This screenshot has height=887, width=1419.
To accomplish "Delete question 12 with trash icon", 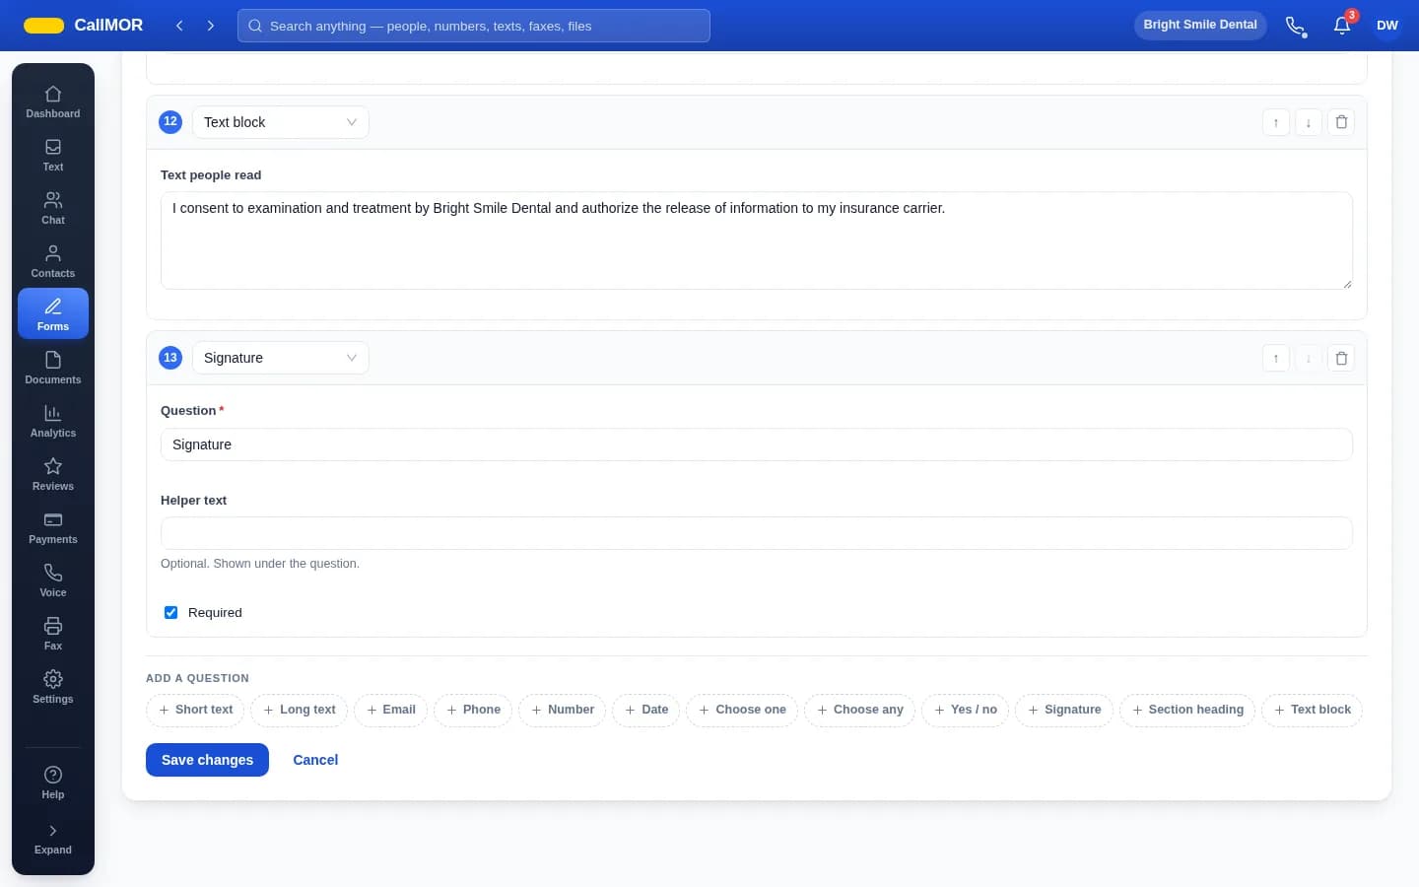I will click(x=1341, y=122).
